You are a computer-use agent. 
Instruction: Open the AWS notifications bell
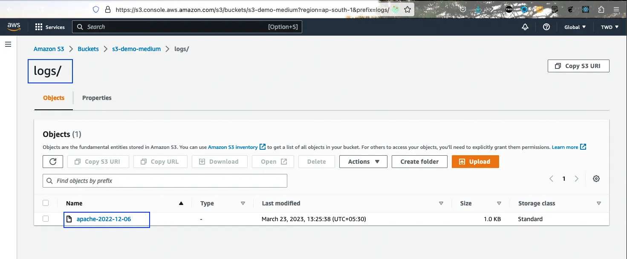coord(525,27)
